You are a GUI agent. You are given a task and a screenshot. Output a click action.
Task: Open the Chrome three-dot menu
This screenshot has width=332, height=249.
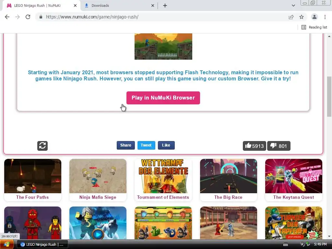[x=325, y=17]
